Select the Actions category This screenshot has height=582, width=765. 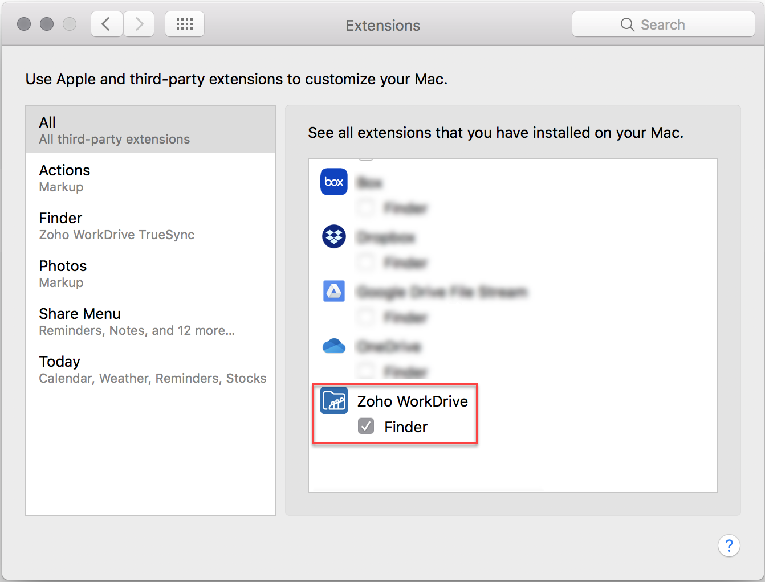tap(150, 178)
